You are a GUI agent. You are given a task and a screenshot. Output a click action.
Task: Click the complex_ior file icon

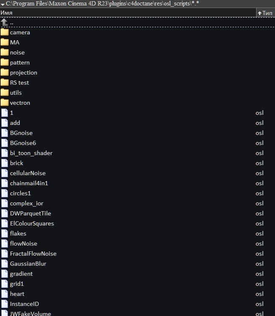tap(5, 203)
